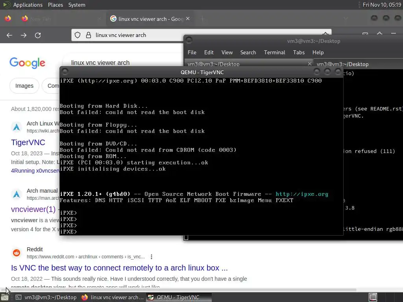The height and width of the screenshot is (302, 403).
Task: Open the System menu
Action: pos(77,5)
